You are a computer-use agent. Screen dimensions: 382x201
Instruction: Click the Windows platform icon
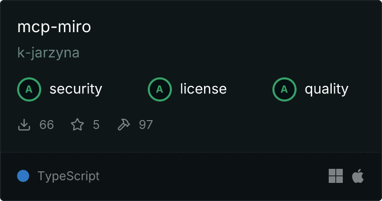336,176
